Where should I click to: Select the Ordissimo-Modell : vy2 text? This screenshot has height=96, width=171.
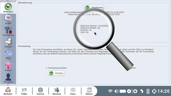click(90, 28)
